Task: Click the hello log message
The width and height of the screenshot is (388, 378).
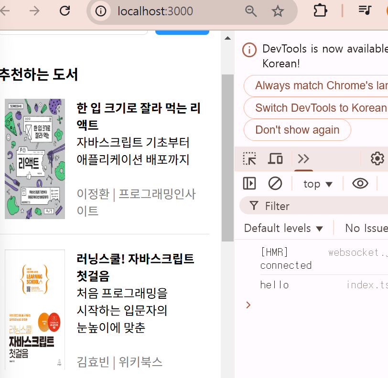Action: point(274,285)
